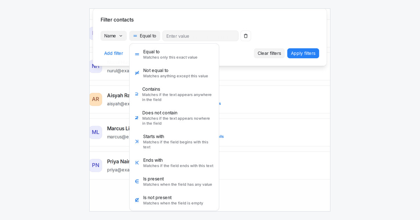Screen dimensions: 420x220
Task: Focus the Enter value input field
Action: click(201, 36)
